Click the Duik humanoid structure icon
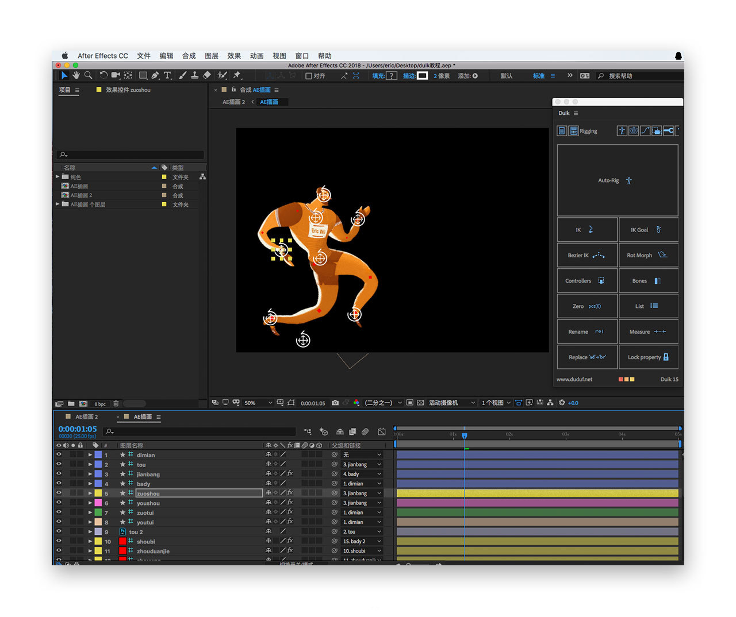736x617 pixels. pyautogui.click(x=622, y=131)
